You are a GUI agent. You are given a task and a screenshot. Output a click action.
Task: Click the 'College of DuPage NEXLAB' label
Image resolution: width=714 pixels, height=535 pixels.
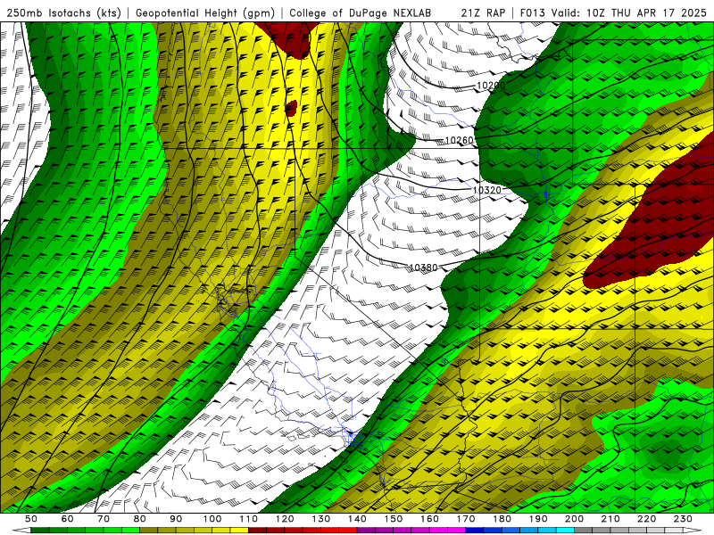[x=361, y=12]
